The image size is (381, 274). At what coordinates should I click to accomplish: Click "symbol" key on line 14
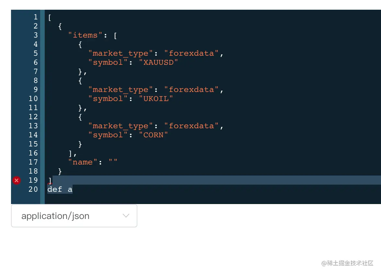pyautogui.click(x=108, y=135)
